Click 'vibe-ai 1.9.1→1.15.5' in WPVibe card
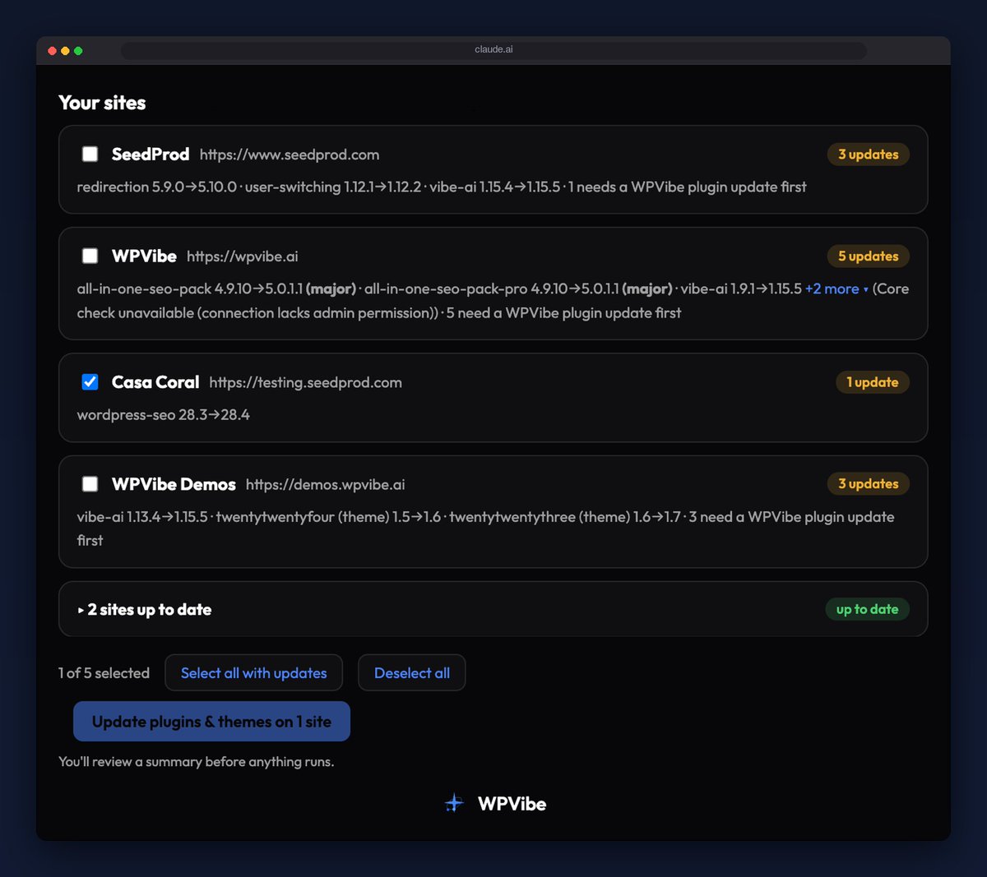This screenshot has width=987, height=877. [741, 288]
